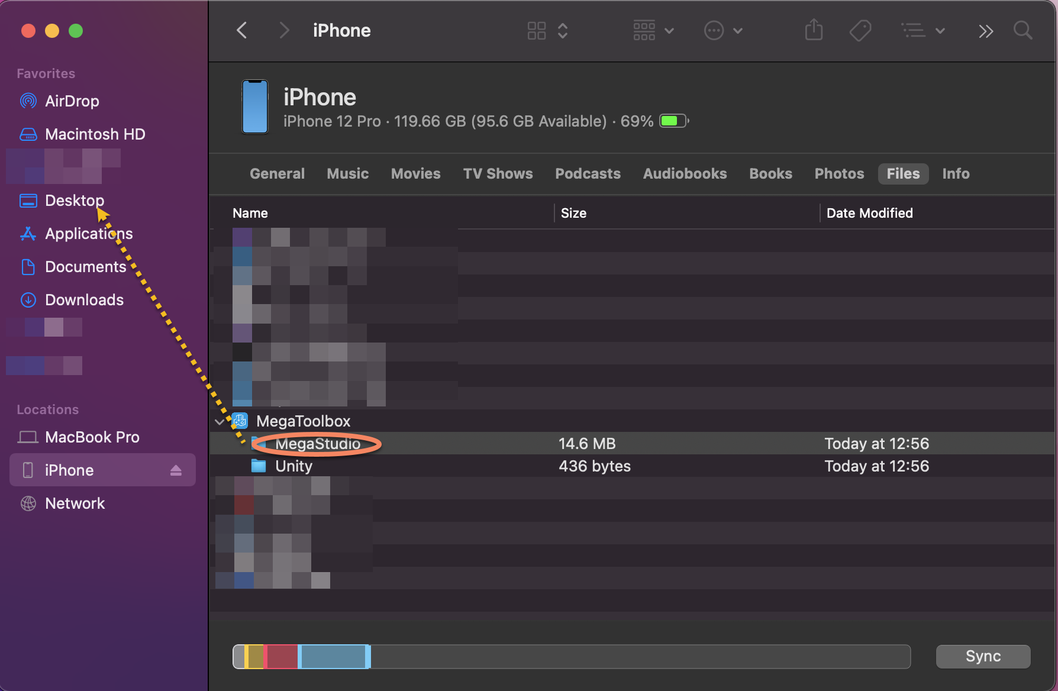Screen dimensions: 1058x691
Task: Open the group-by grid dropdown
Action: 653,30
